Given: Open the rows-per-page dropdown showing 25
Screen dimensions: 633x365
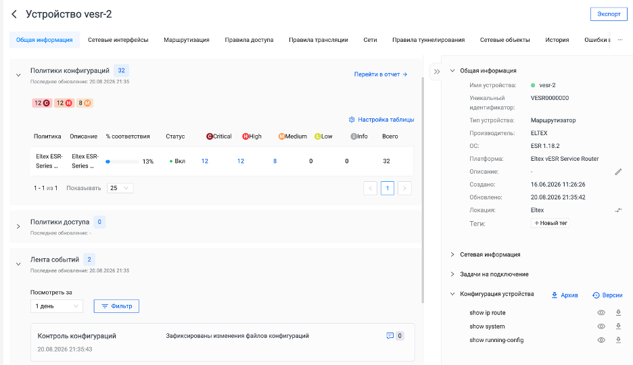Looking at the screenshot, I should tap(120, 188).
